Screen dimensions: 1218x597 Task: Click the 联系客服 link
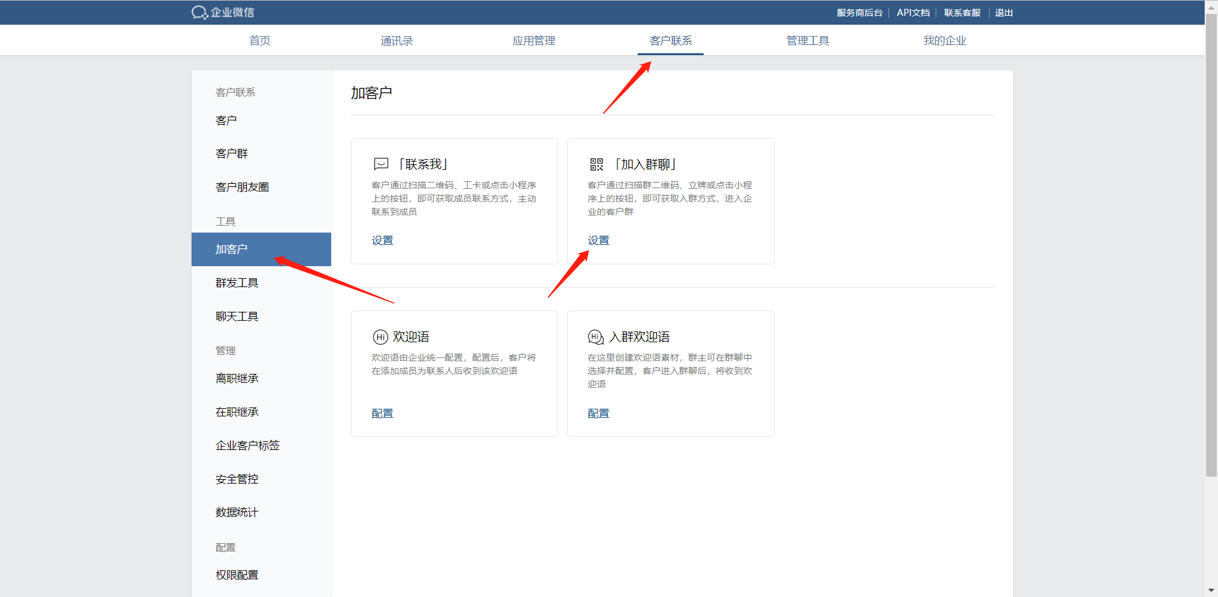[x=962, y=13]
